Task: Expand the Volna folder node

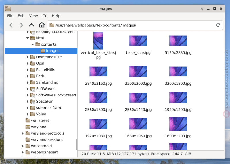Action: 28,114
